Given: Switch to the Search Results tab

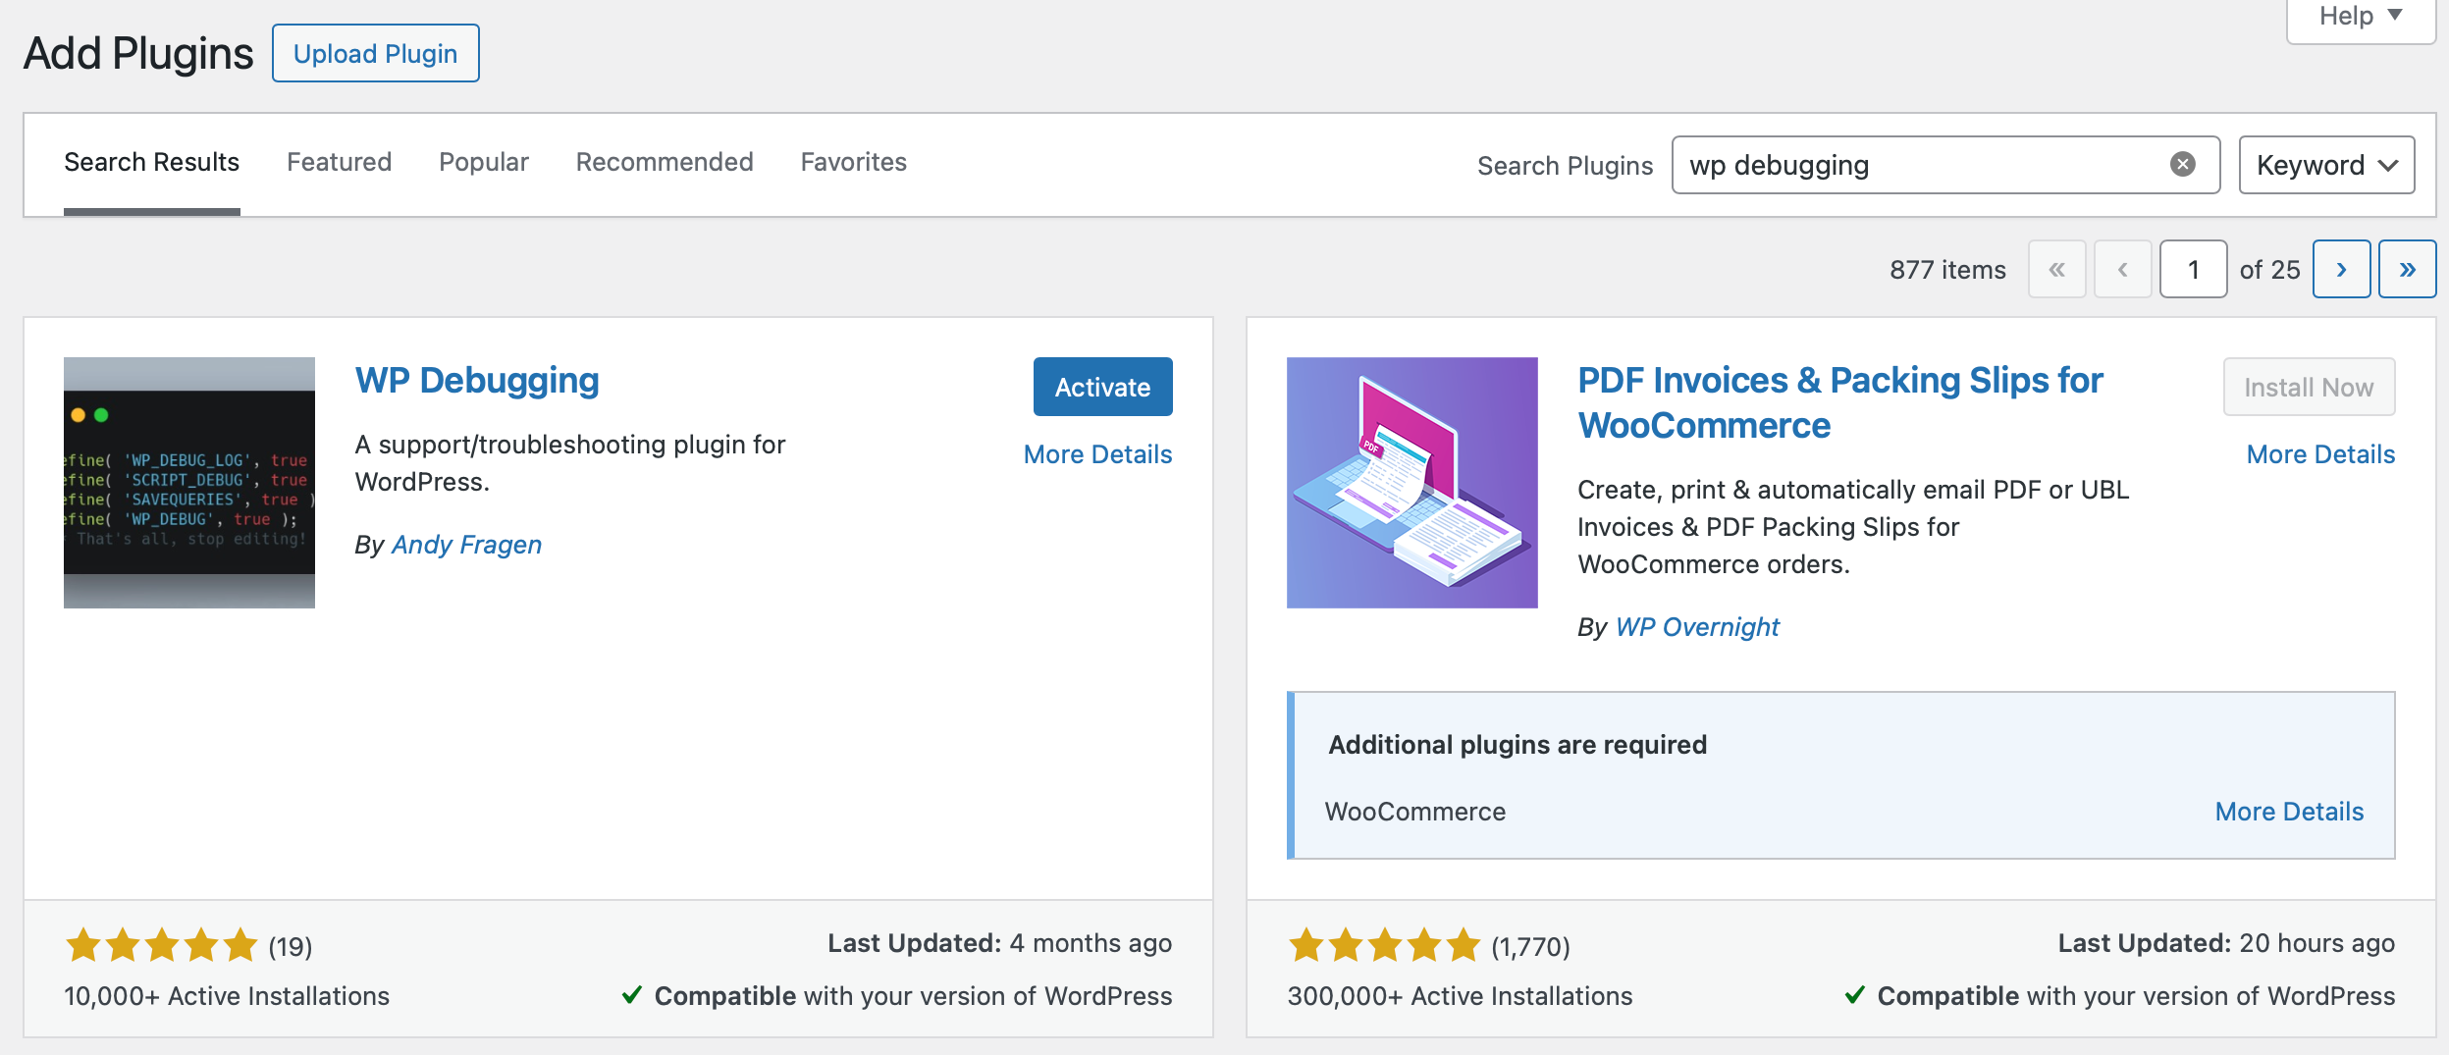Looking at the screenshot, I should coord(152,162).
